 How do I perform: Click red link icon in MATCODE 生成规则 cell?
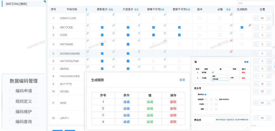250,25
